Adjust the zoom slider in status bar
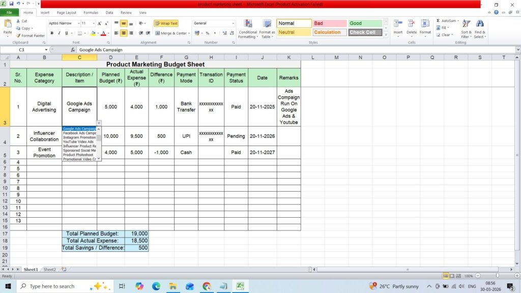Viewport: 521px width, 293px height. coord(497,276)
